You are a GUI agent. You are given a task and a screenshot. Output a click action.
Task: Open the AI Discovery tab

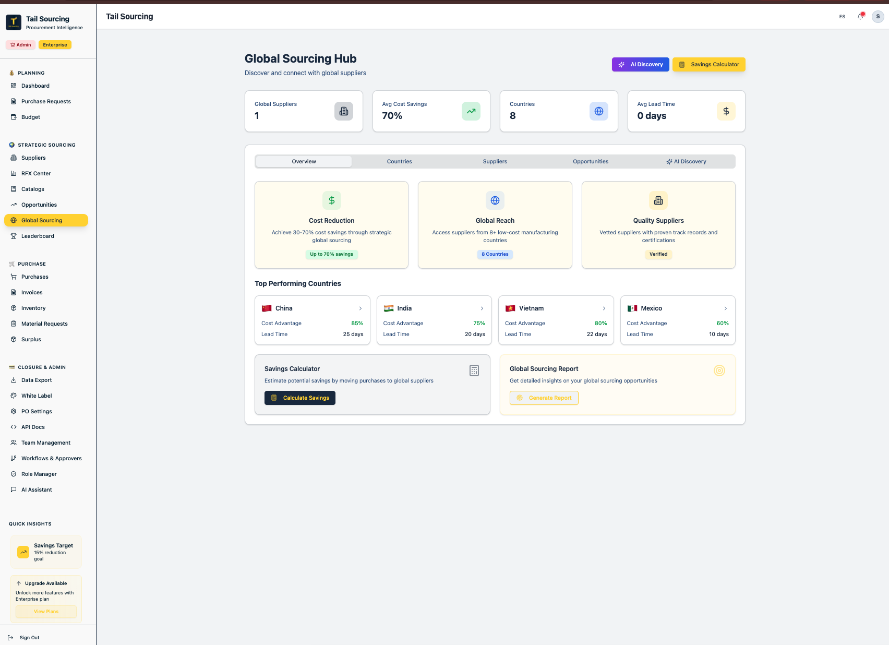tap(686, 162)
